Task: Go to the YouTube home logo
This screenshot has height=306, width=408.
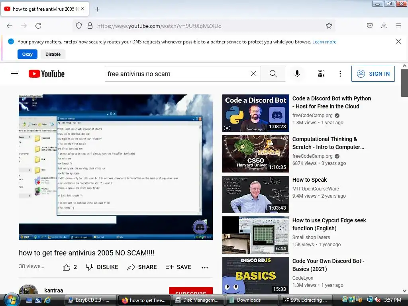Action: (x=47, y=74)
